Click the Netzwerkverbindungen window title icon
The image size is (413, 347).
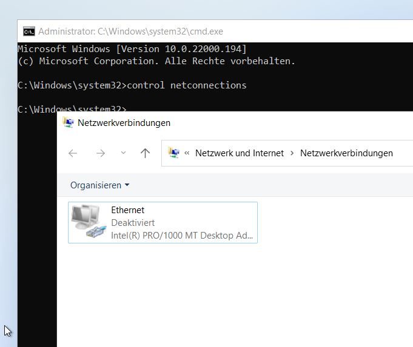pos(68,122)
